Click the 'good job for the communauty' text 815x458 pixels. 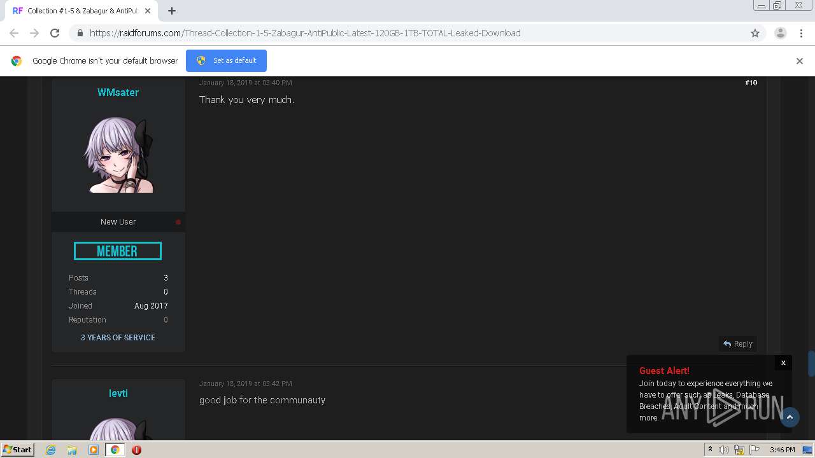[262, 400]
